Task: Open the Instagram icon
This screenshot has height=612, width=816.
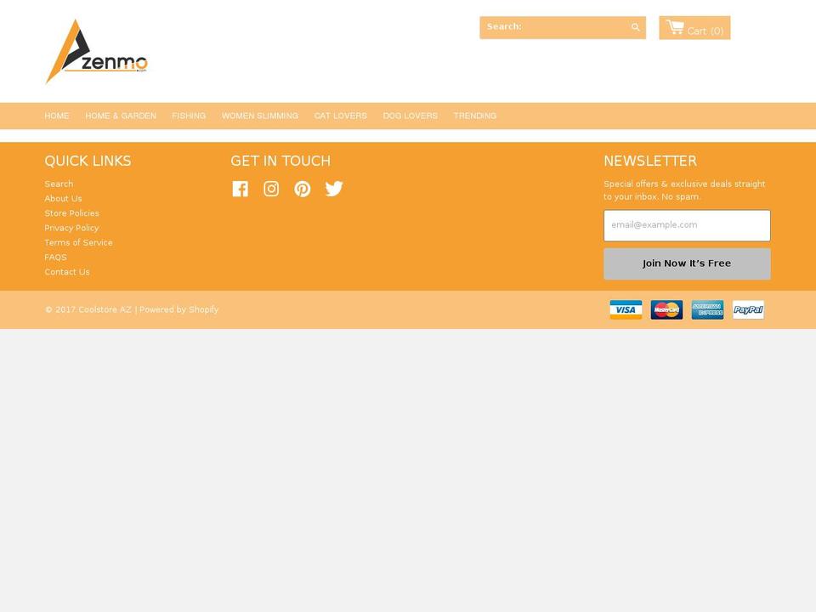Action: point(271,189)
